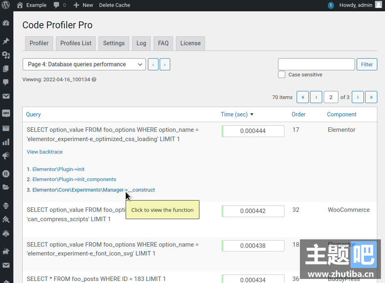The image size is (385, 283).
Task: Open the lower envelope sidebar icon
Action: [x=6, y=265]
